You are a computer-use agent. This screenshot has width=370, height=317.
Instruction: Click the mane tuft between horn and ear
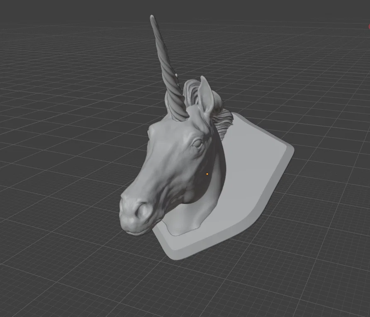190,91
